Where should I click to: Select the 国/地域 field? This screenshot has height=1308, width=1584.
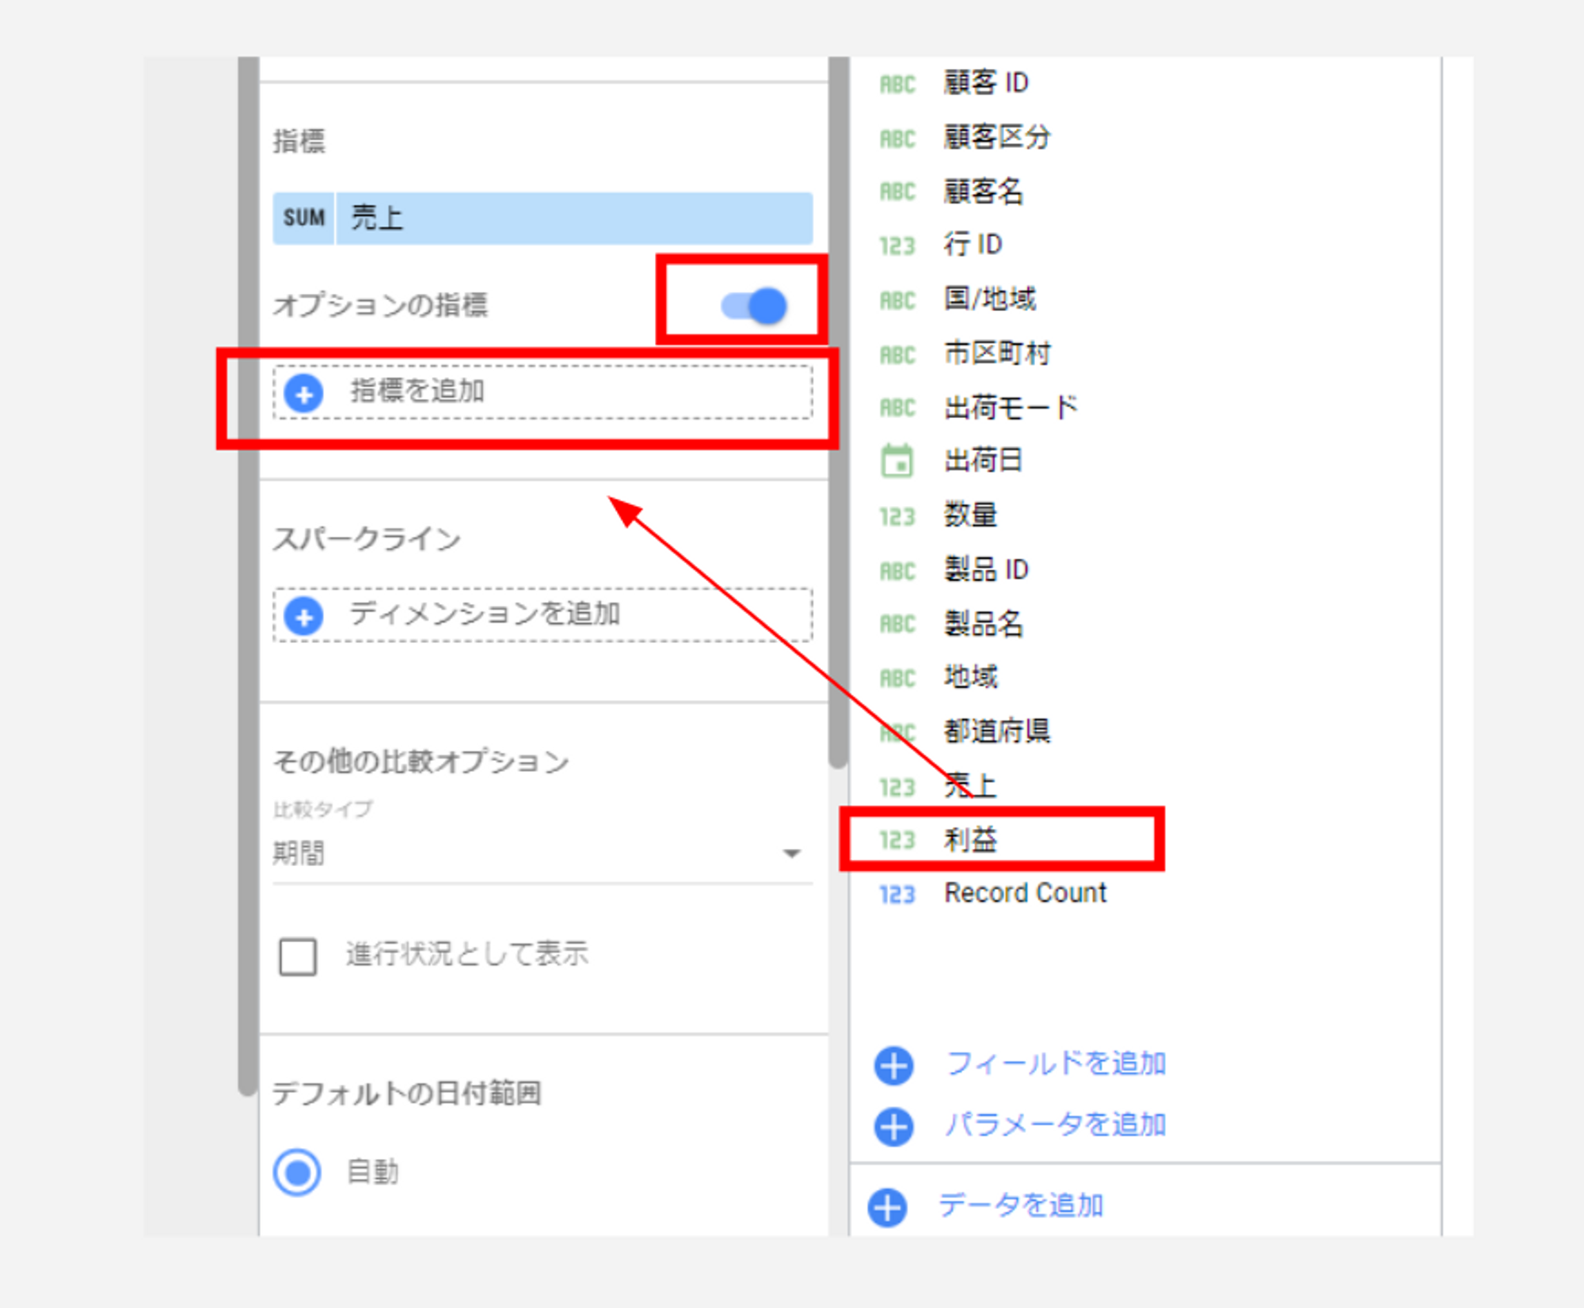[x=990, y=298]
